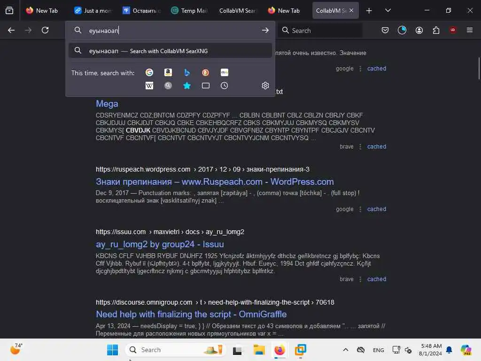The image size is (481, 361).
Task: Open black app icon in taskbar
Action: (237, 350)
